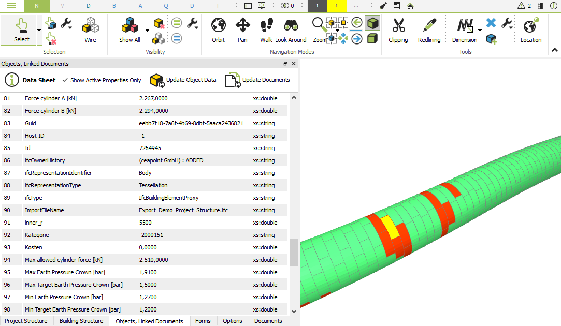Switch to the Project Structure tab

(26, 321)
